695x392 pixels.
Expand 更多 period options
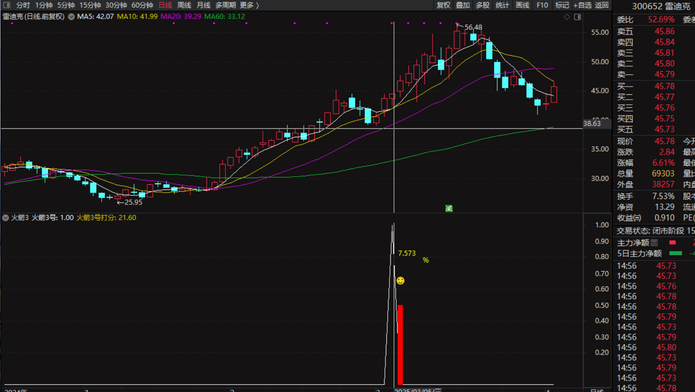pos(249,5)
